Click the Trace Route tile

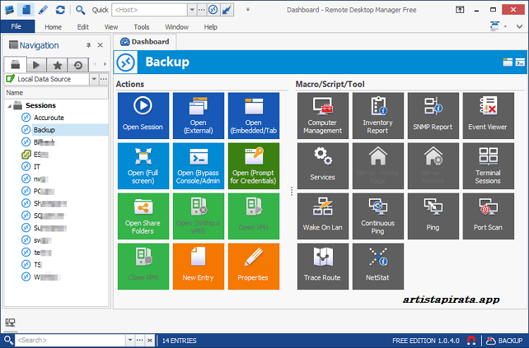click(x=323, y=266)
